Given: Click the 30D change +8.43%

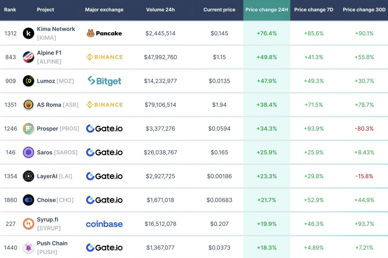Looking at the screenshot, I should point(364,152).
